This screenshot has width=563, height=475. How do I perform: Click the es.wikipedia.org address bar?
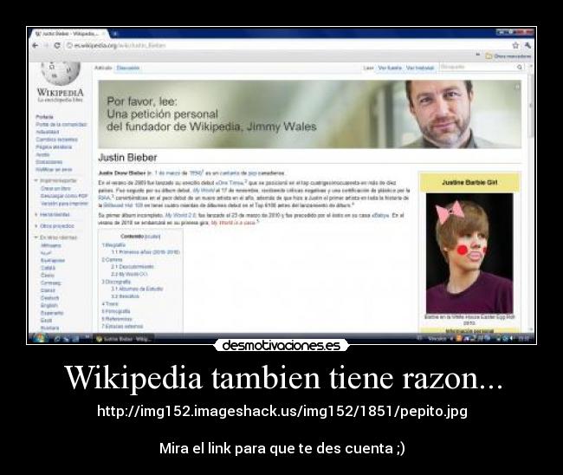[288, 46]
